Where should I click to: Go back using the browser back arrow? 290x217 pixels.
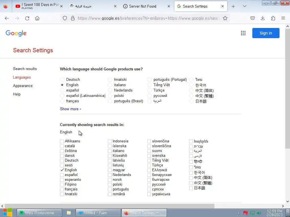coord(7,18)
